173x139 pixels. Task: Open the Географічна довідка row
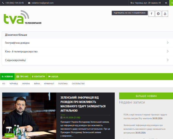coord(87,43)
